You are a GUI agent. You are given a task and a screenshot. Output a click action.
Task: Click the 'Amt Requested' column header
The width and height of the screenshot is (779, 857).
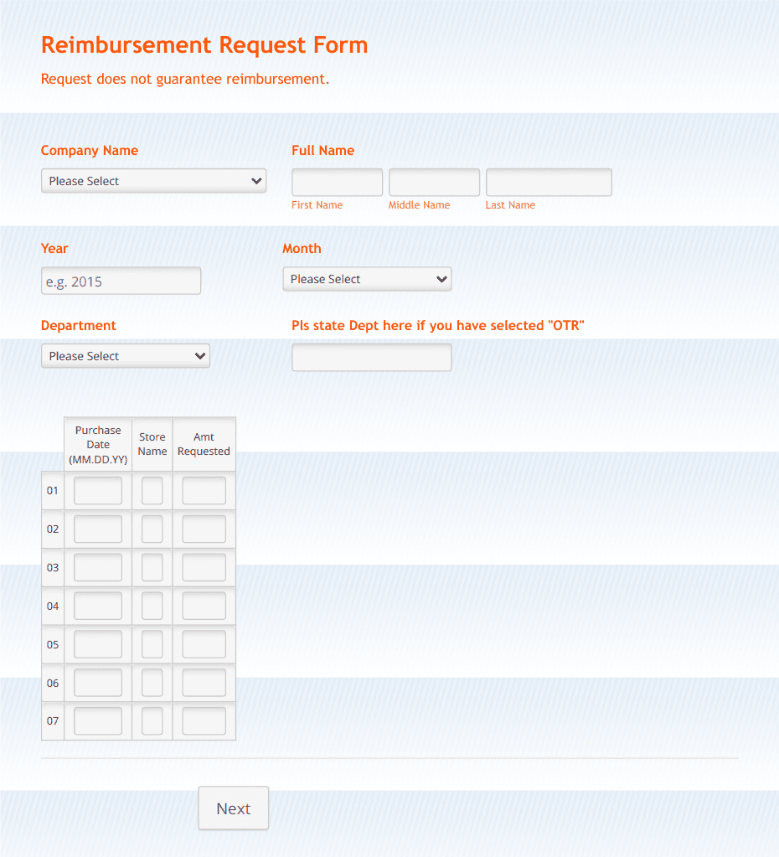point(204,444)
